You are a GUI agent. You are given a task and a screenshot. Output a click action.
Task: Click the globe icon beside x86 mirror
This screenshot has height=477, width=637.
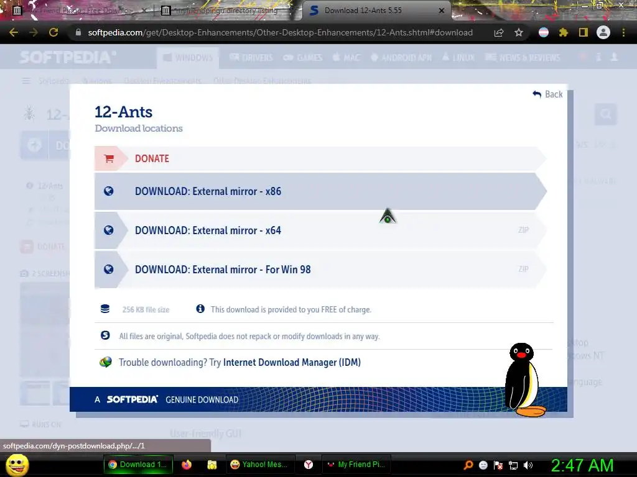(x=108, y=191)
